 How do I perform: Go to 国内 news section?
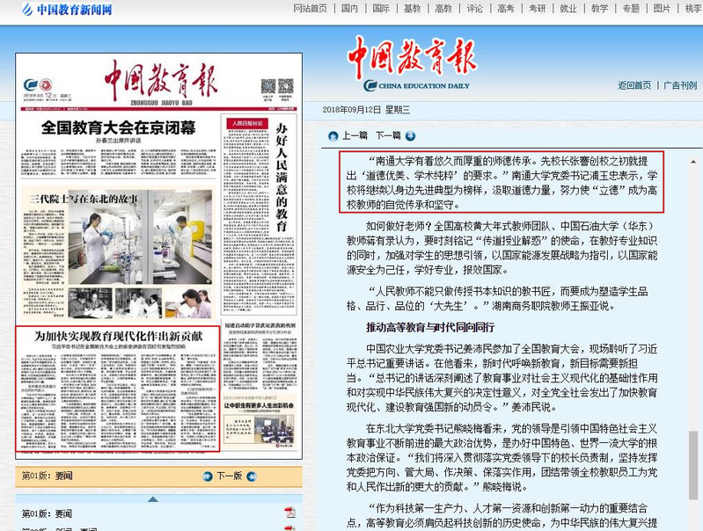[349, 8]
